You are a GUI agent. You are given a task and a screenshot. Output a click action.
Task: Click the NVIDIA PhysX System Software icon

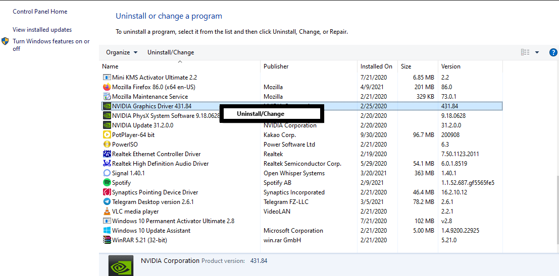tap(107, 116)
